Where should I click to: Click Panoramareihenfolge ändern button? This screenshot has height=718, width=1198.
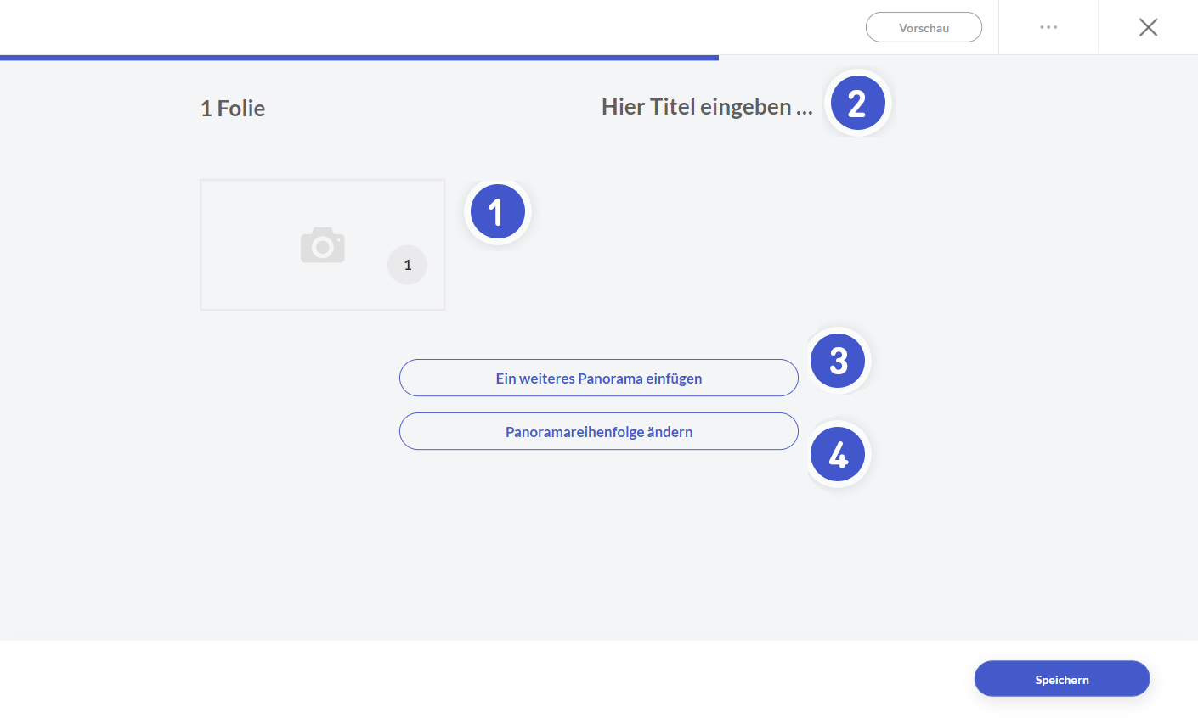[x=598, y=431]
